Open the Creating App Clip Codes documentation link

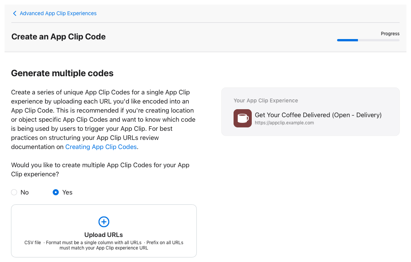point(101,147)
